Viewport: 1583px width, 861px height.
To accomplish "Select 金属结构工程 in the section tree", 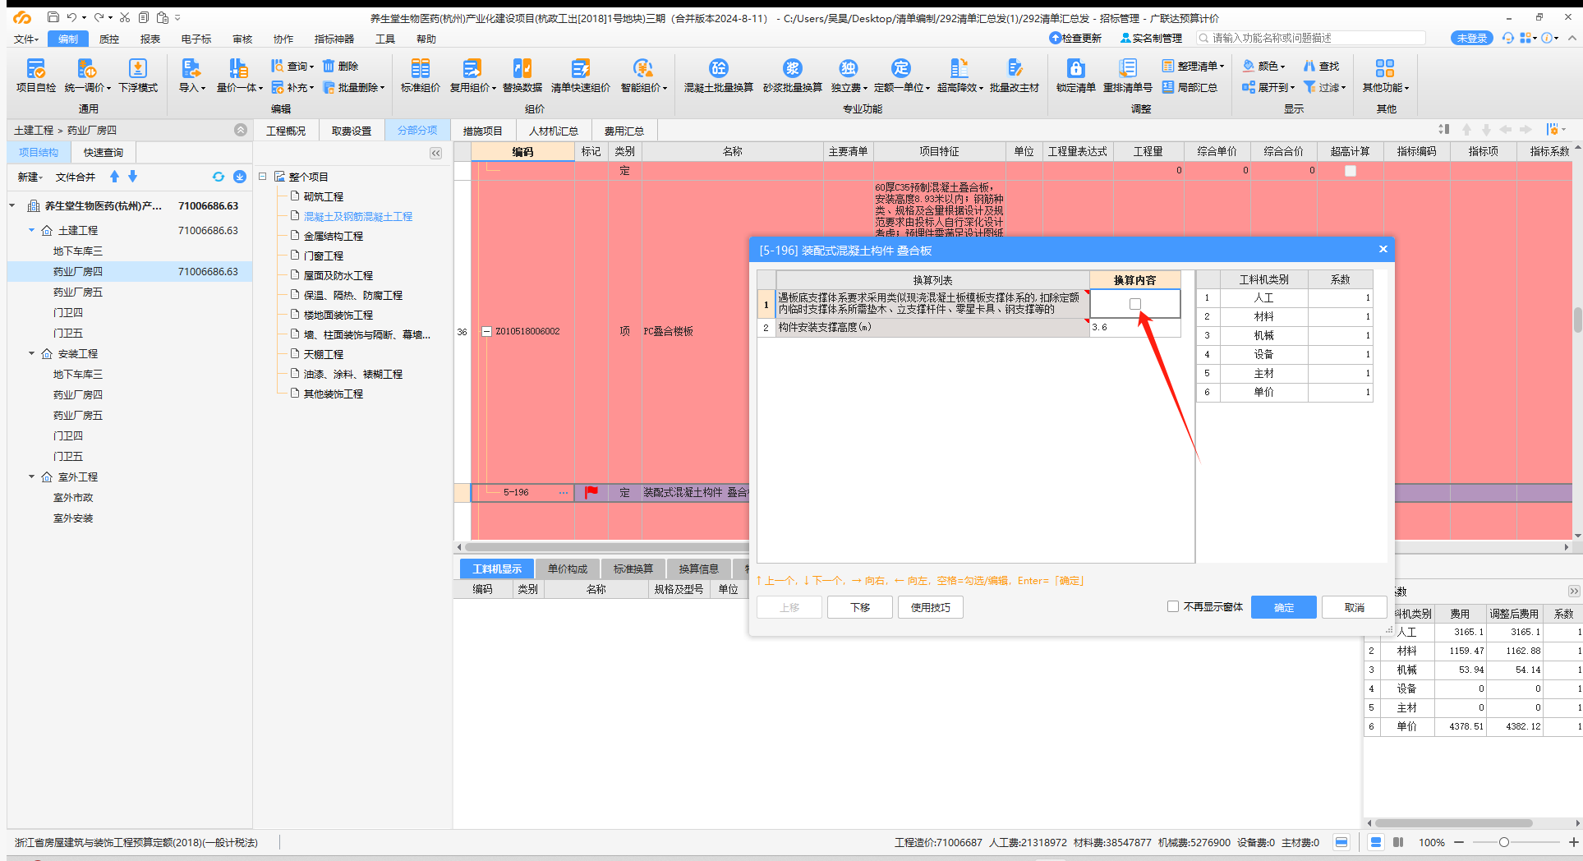I will tap(334, 236).
